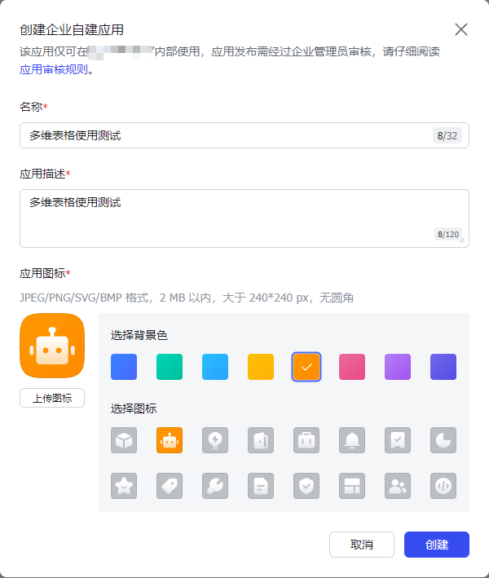Image resolution: width=489 pixels, height=578 pixels.
Task: Select the bell notification icon
Action: tap(352, 440)
